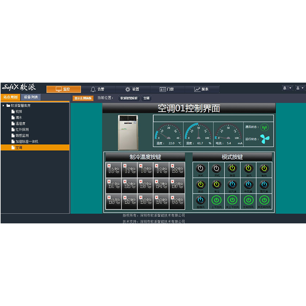Click the 高风速 high fan speed button
The width and height of the screenshot is (306, 306).
click(x=264, y=184)
